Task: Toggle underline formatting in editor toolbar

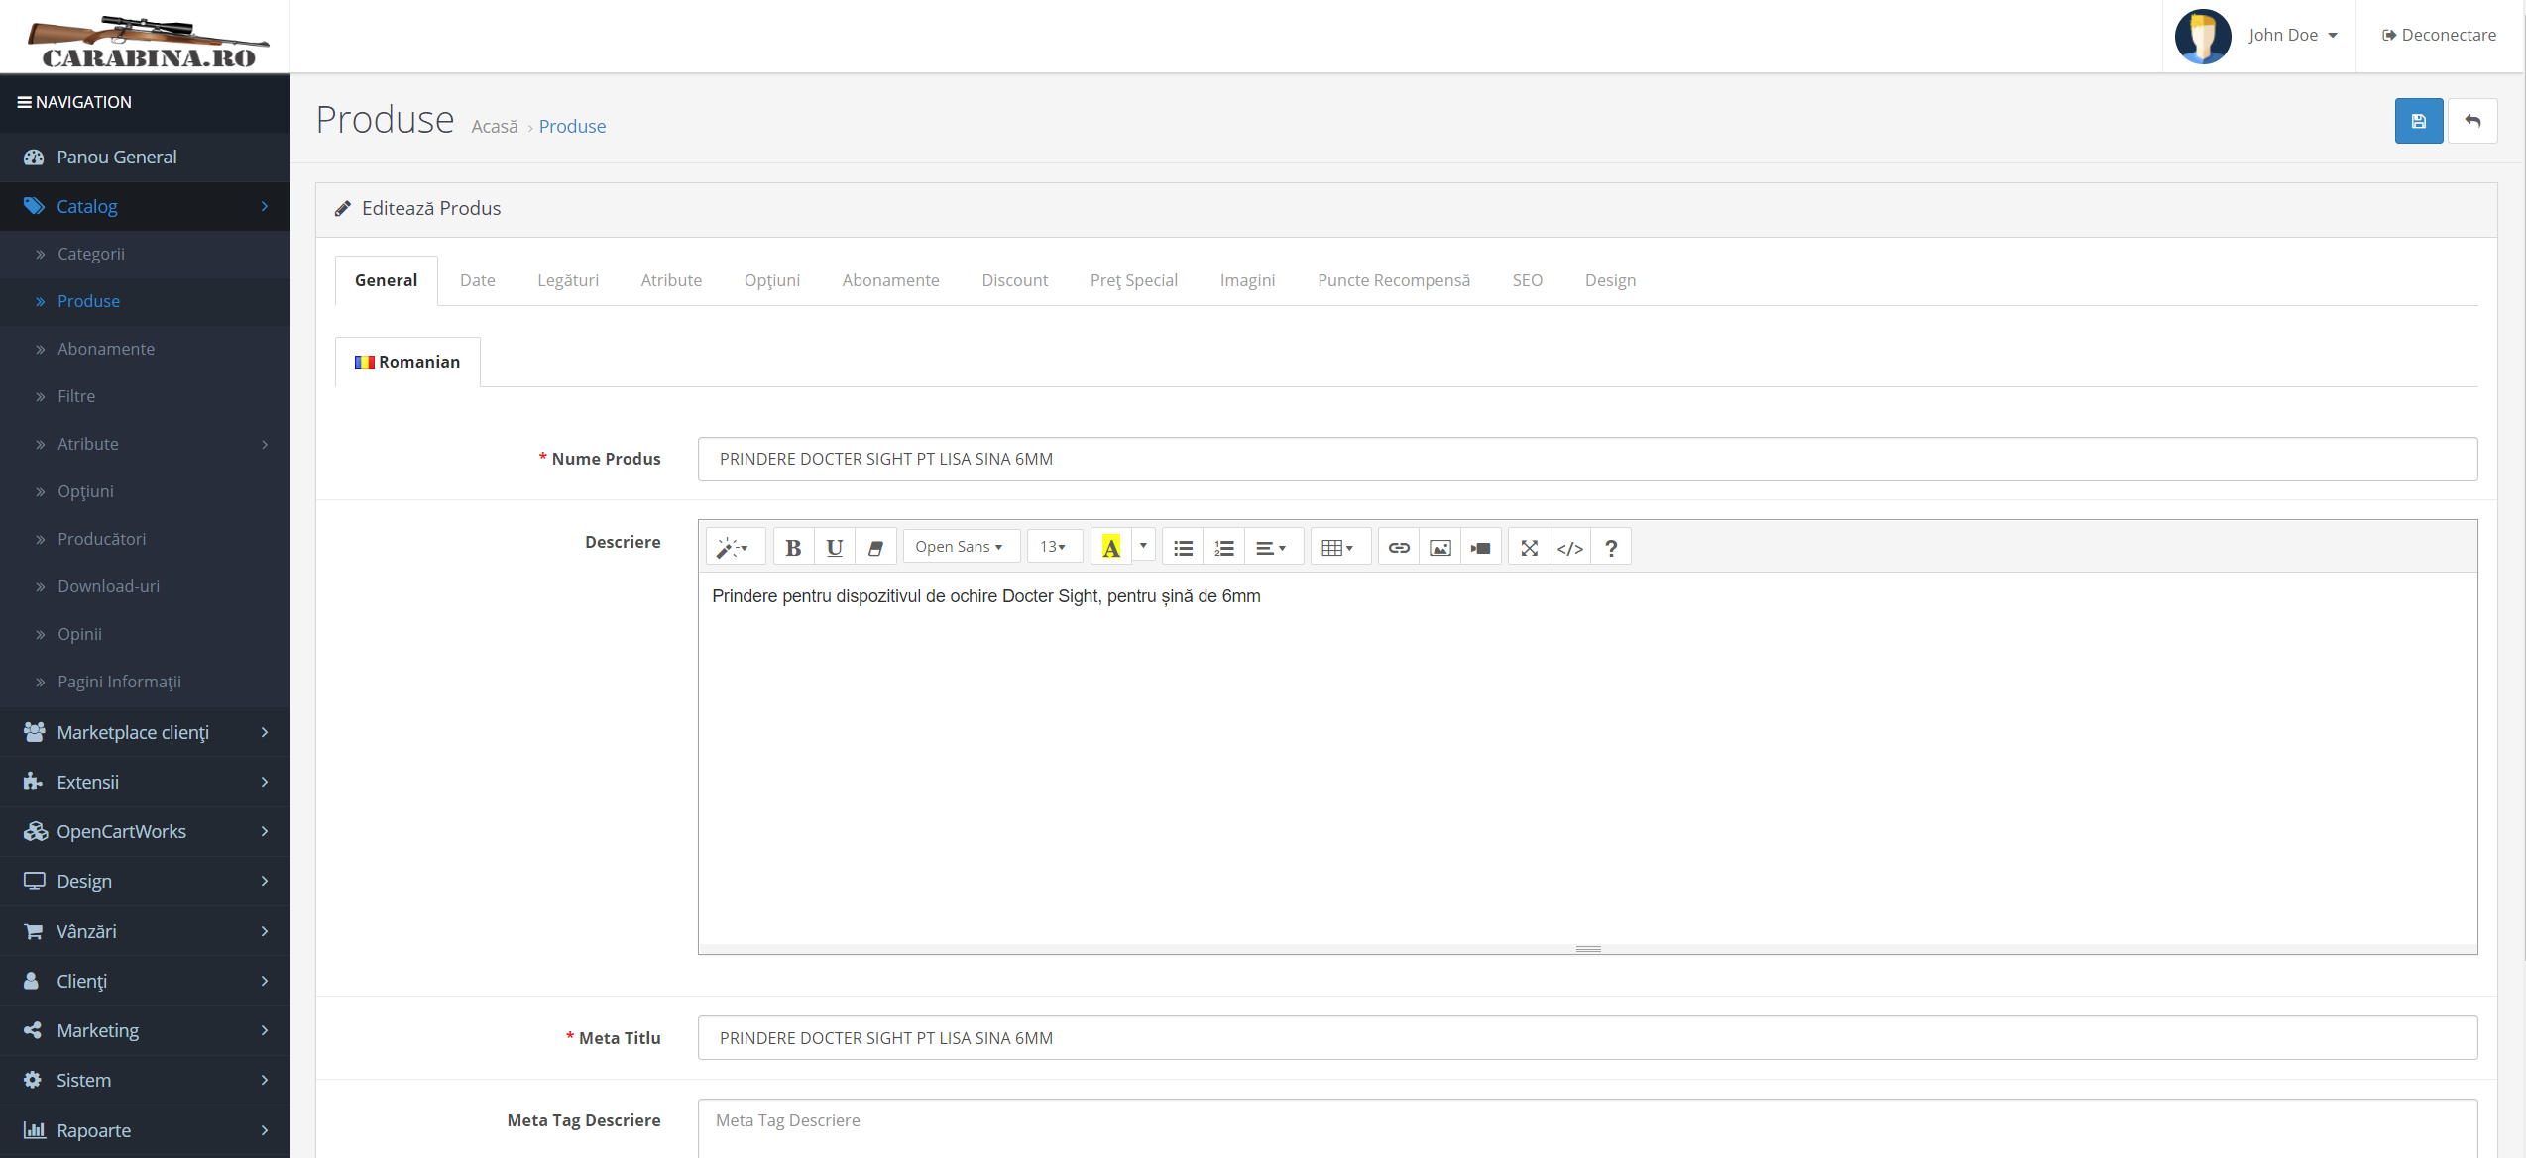Action: point(835,548)
